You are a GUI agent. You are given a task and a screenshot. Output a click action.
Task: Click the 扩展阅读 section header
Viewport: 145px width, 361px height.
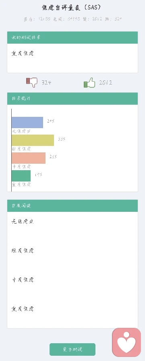[72, 206]
